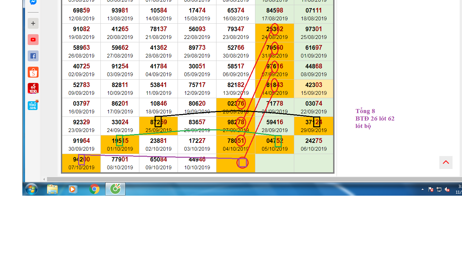Viewport: 462px width, 260px height.
Task: Open the Action Center flag icon
Action: click(431, 190)
